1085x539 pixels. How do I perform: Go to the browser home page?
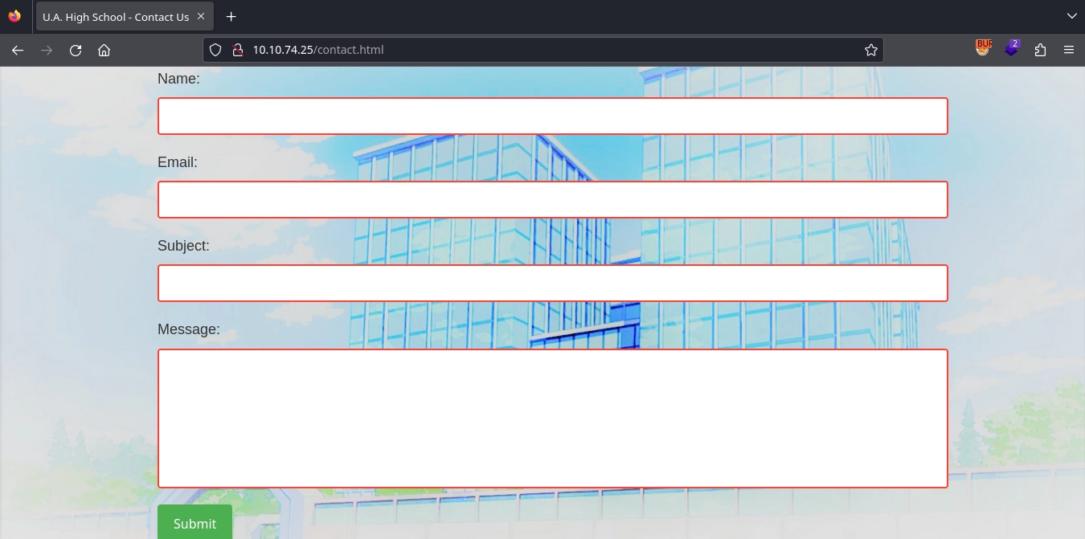(x=104, y=50)
